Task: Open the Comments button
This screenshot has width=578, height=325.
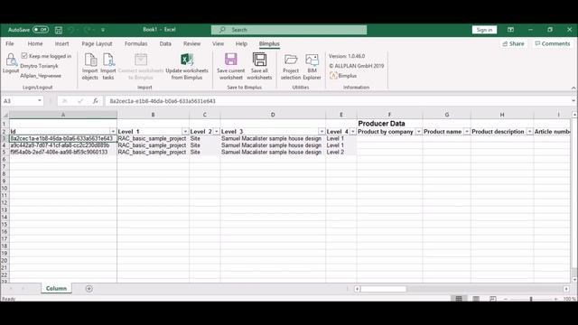Action: 552,43
